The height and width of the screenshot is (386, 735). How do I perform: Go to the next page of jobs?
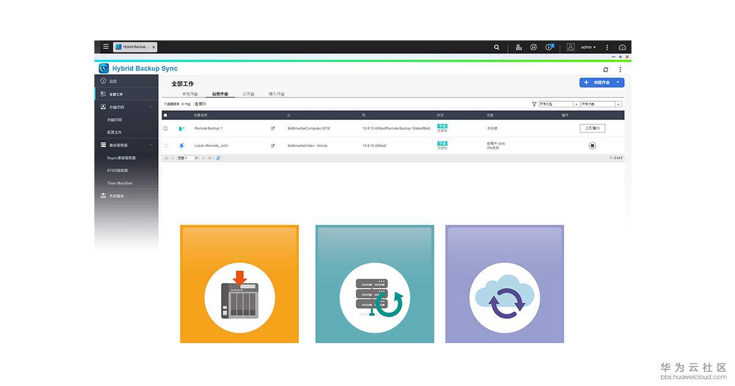coord(203,158)
